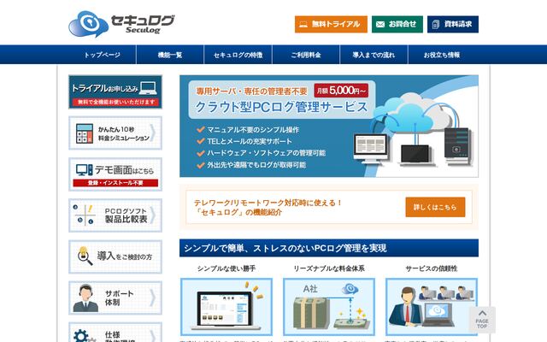Click the PAGE TOP arrow button
The width and height of the screenshot is (547, 342).
click(482, 318)
